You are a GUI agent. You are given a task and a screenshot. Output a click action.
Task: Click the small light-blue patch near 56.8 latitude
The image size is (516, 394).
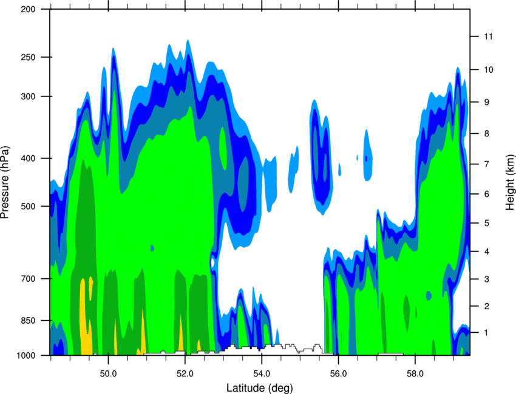click(368, 156)
